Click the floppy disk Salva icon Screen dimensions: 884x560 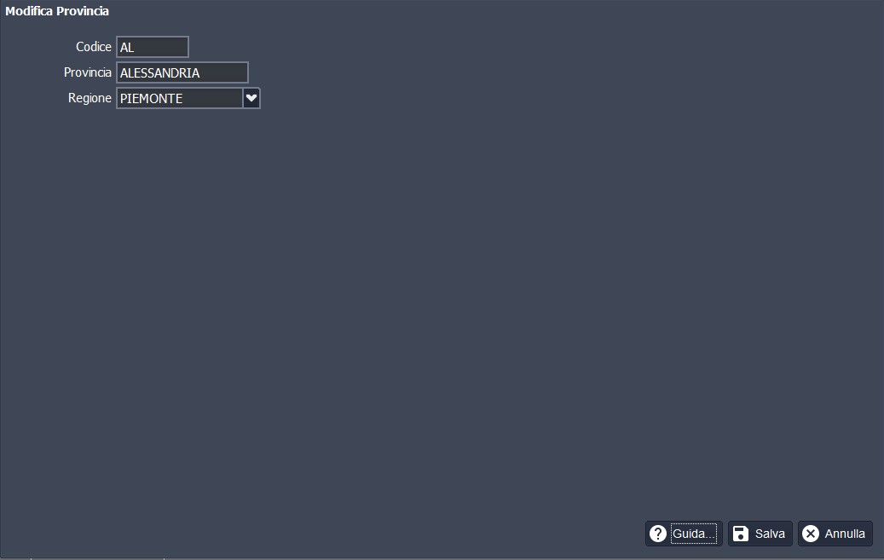pyautogui.click(x=741, y=534)
